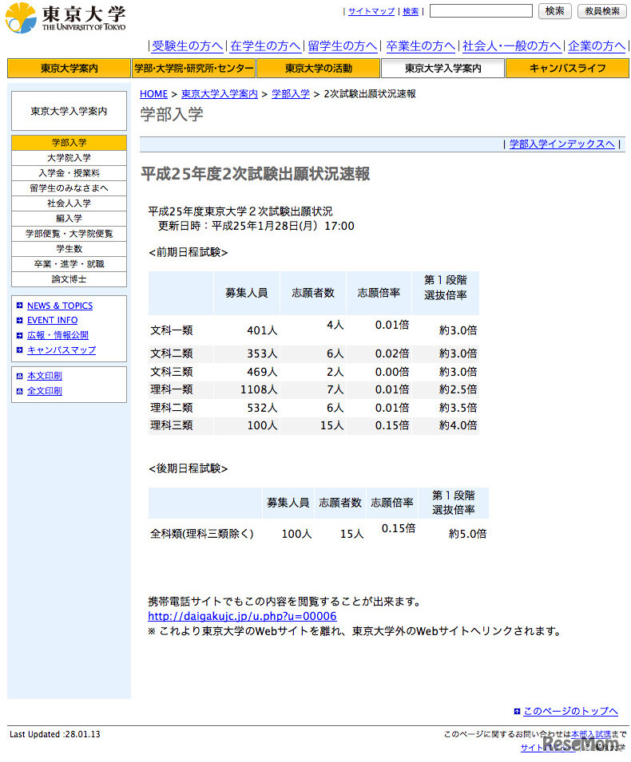Viewport: 631px width, 762px height.
Task: Open the サイトマップ link
Action: pos(371,11)
